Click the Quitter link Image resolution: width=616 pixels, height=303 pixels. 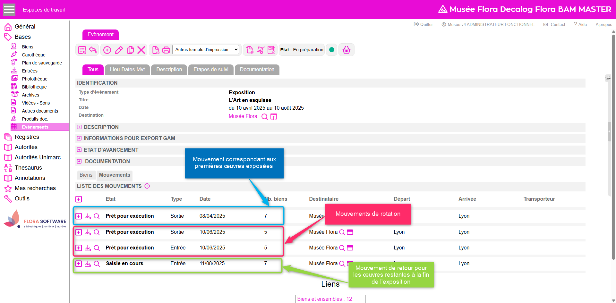pyautogui.click(x=423, y=24)
